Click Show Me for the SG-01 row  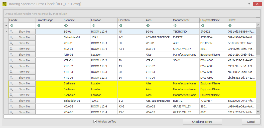pyautogui.click(x=22, y=32)
